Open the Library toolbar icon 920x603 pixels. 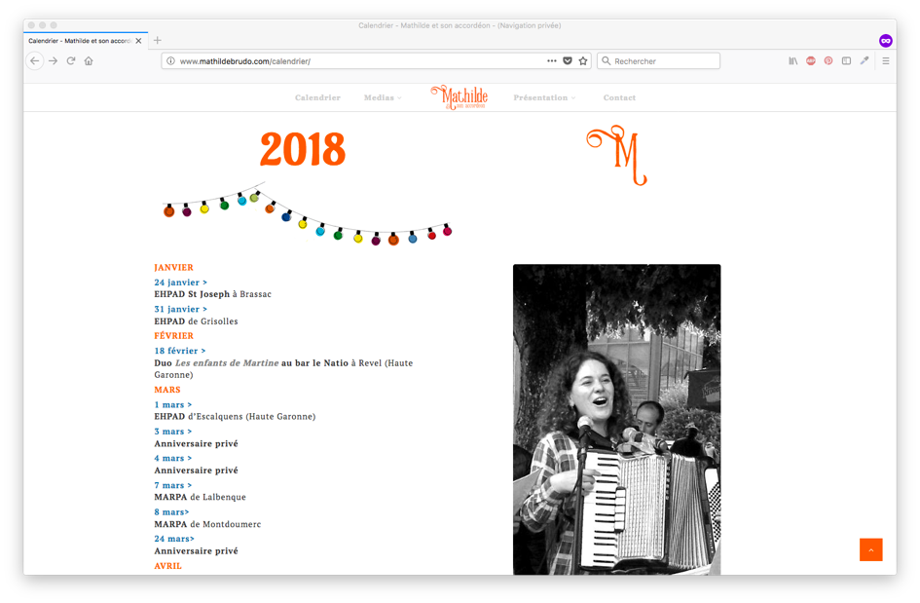(x=793, y=61)
